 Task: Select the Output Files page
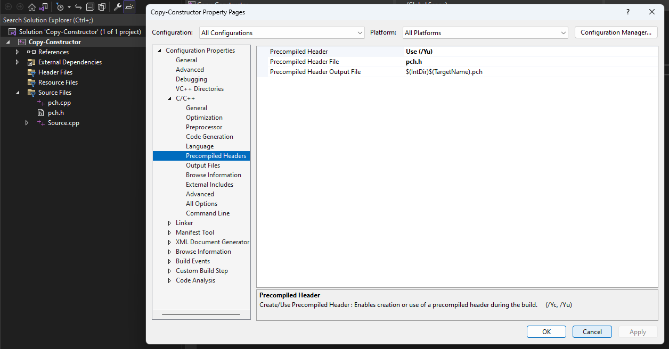coord(203,165)
